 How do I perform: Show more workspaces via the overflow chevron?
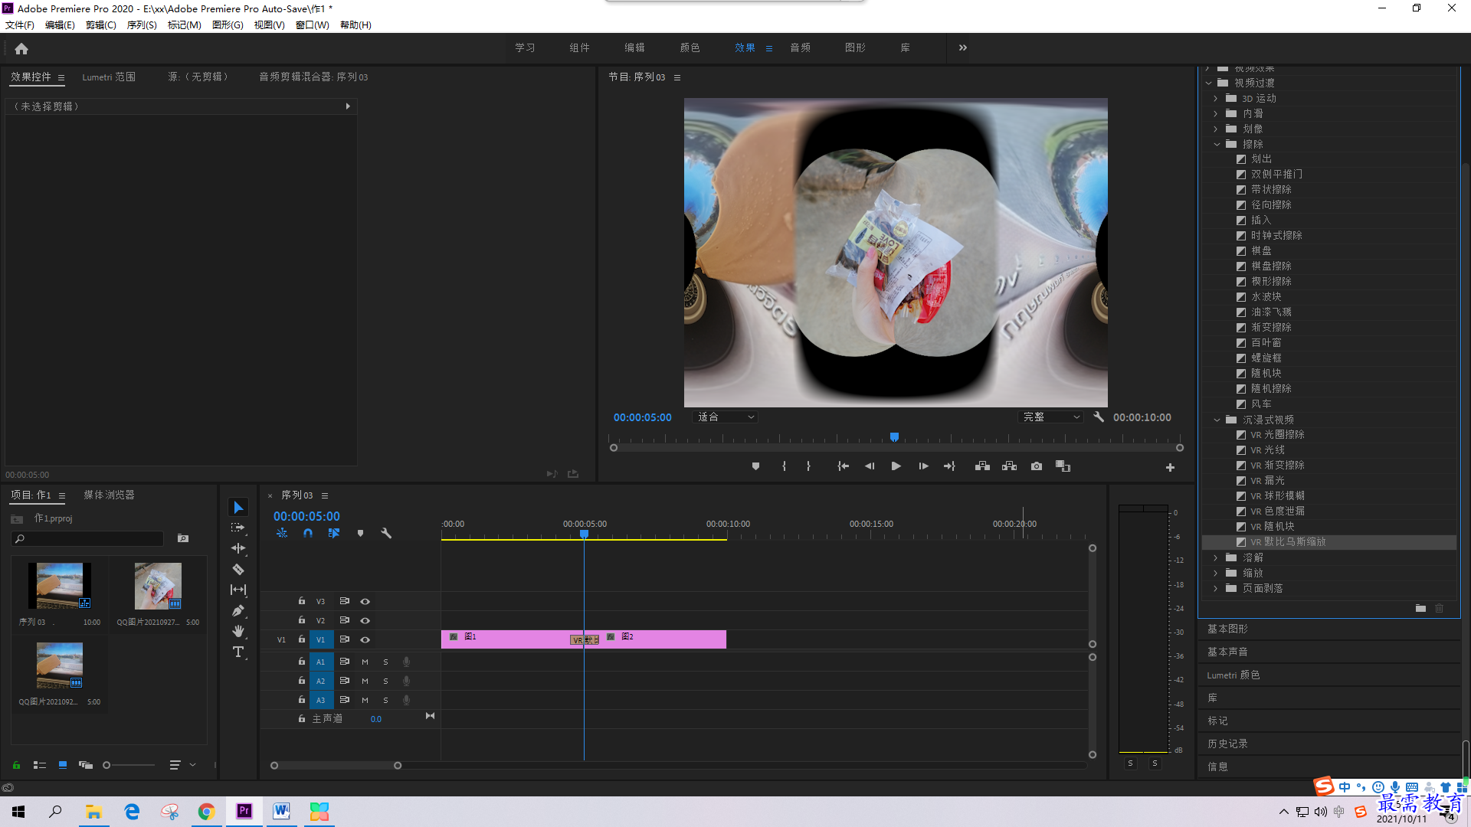coord(963,47)
